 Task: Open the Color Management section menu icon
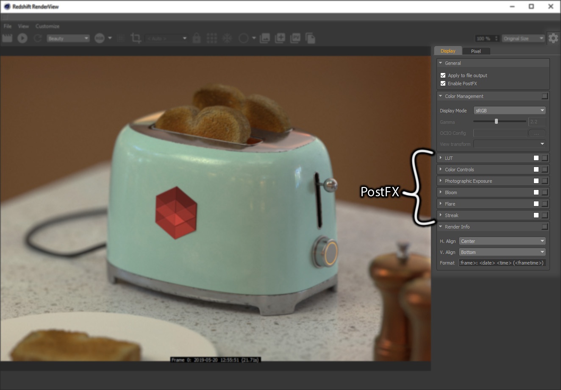544,96
